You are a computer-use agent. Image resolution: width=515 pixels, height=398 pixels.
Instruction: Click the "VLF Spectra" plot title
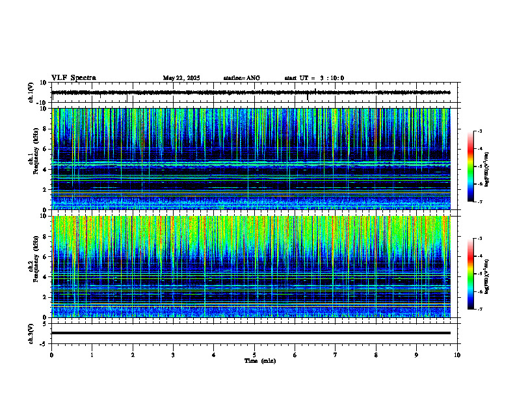coord(73,78)
